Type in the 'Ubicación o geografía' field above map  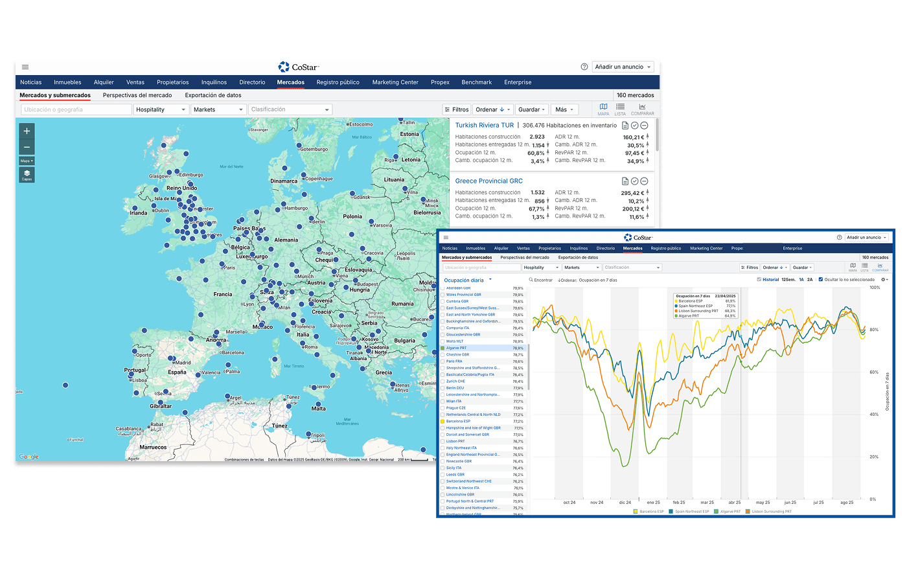point(76,109)
